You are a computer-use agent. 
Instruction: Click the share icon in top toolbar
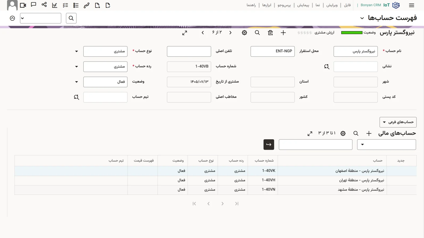[44, 5]
